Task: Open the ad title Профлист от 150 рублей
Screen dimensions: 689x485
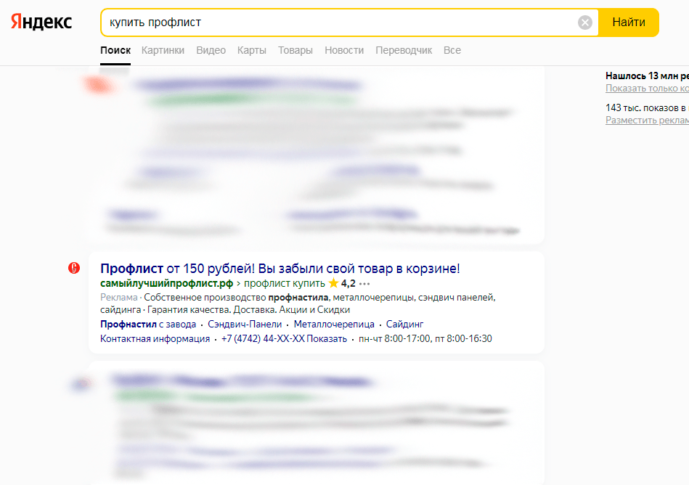Action: pos(280,269)
